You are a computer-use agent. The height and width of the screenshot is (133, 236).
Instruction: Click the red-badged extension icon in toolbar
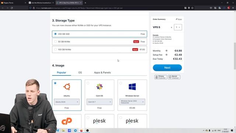[x=229, y=8]
